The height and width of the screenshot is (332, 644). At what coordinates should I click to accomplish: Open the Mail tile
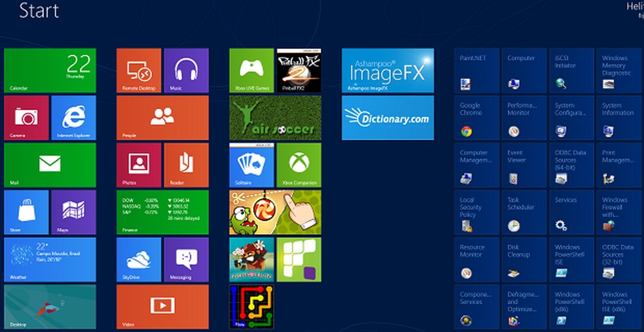pos(50,165)
